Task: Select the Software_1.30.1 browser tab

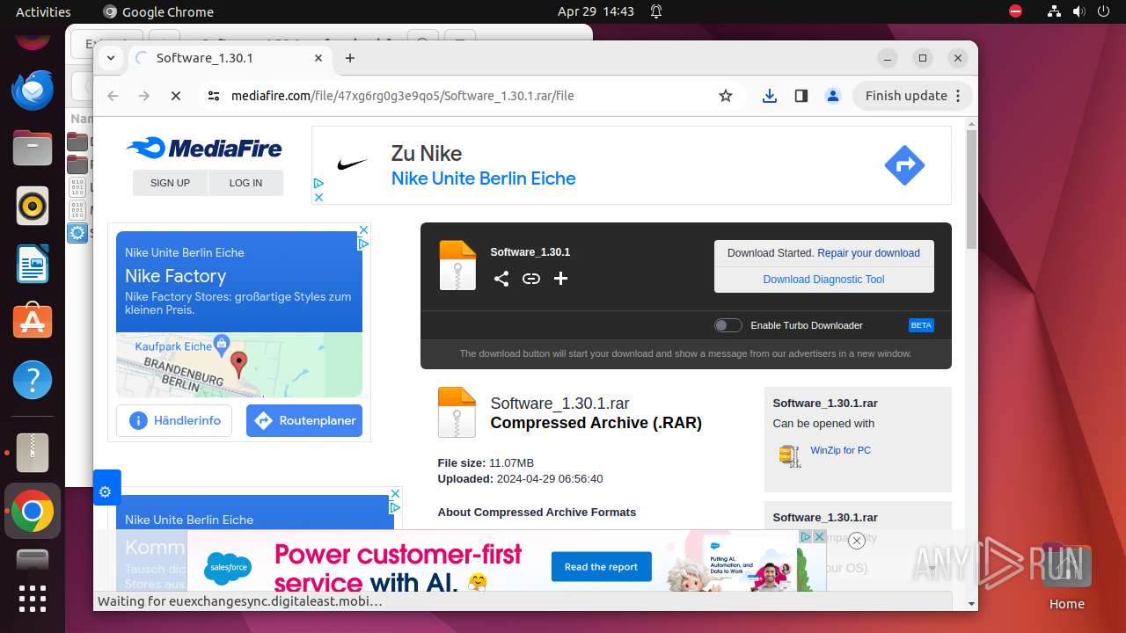Action: coord(231,58)
